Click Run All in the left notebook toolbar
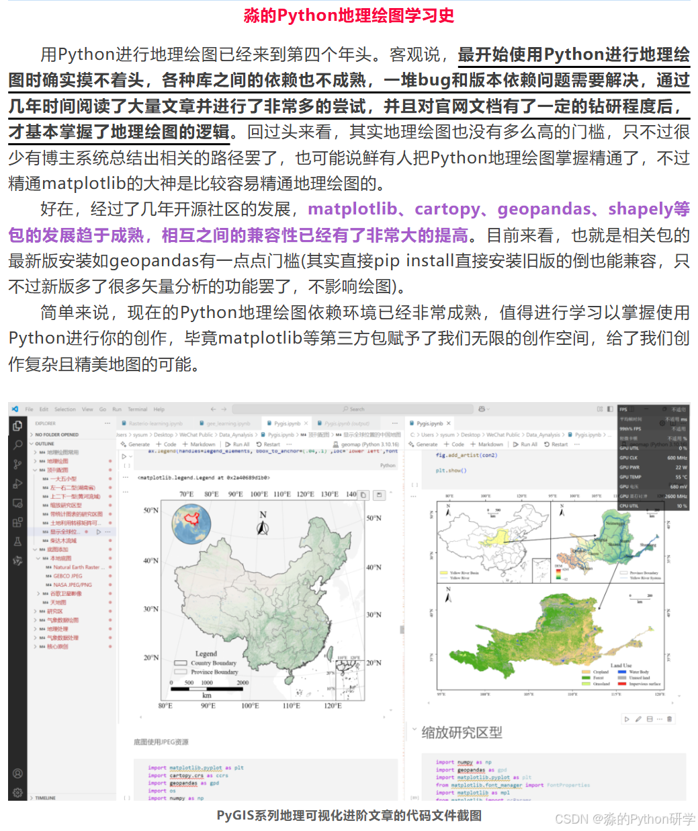The height and width of the screenshot is (831, 698). point(237,444)
